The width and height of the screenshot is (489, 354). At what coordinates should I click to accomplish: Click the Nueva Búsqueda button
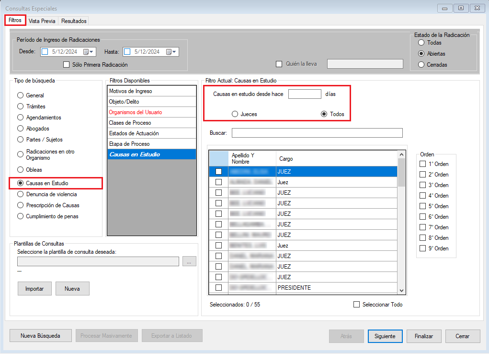(x=41, y=336)
